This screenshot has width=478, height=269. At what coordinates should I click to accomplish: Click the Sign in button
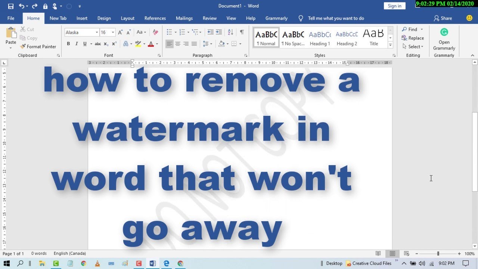(394, 6)
